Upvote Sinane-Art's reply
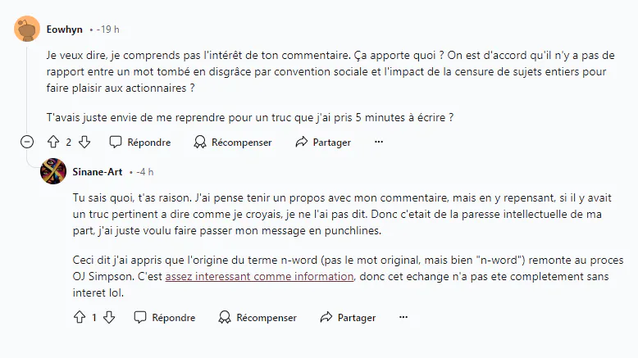The image size is (638, 358). (80, 317)
